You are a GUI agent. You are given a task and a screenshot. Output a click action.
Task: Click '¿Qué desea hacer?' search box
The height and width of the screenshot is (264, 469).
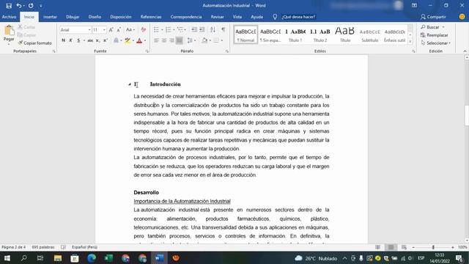point(298,17)
